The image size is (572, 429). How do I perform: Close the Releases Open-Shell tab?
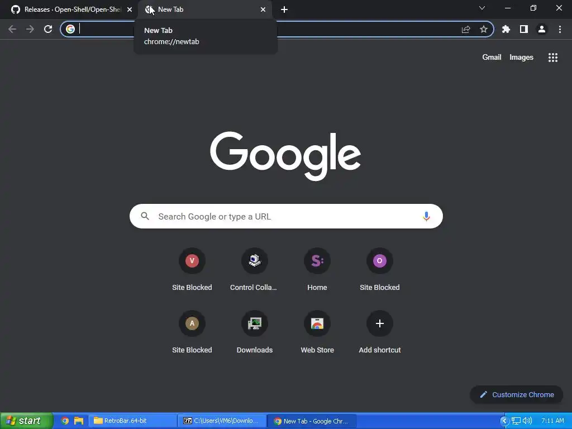click(130, 9)
